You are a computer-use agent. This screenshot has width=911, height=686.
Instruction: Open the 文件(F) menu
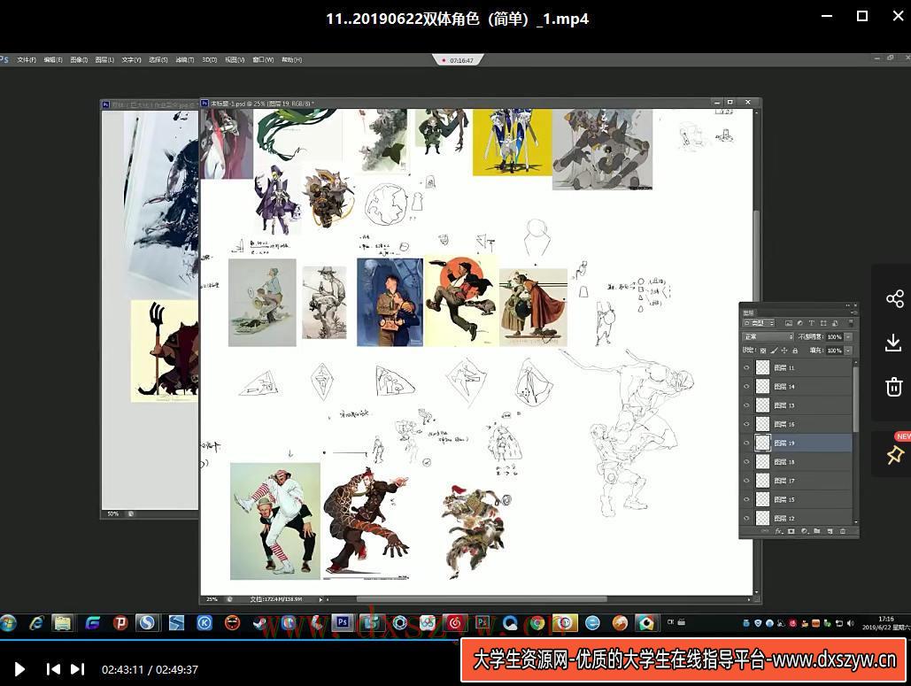(27, 60)
